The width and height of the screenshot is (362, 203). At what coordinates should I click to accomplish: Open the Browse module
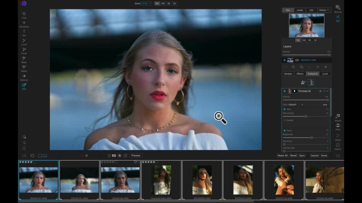[x=338, y=9]
